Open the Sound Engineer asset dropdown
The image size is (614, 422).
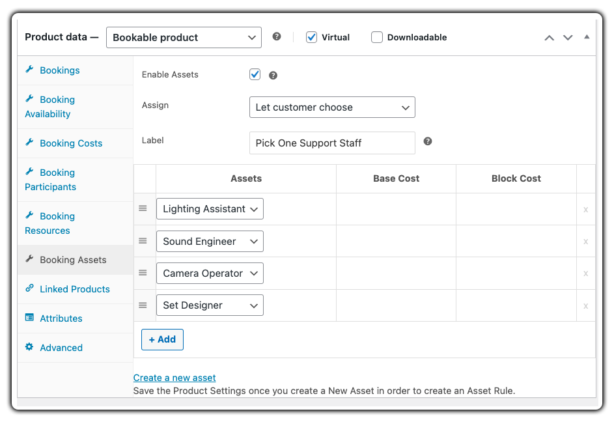pos(210,242)
